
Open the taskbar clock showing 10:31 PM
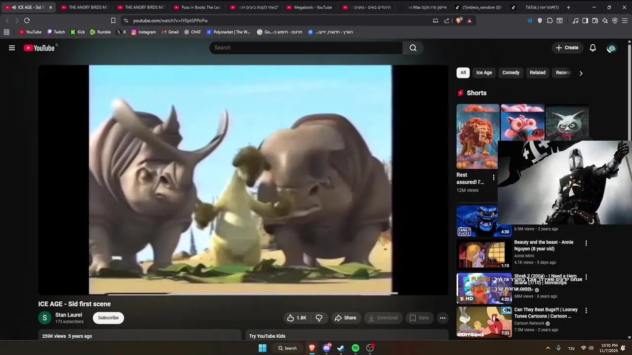pyautogui.click(x=609, y=348)
